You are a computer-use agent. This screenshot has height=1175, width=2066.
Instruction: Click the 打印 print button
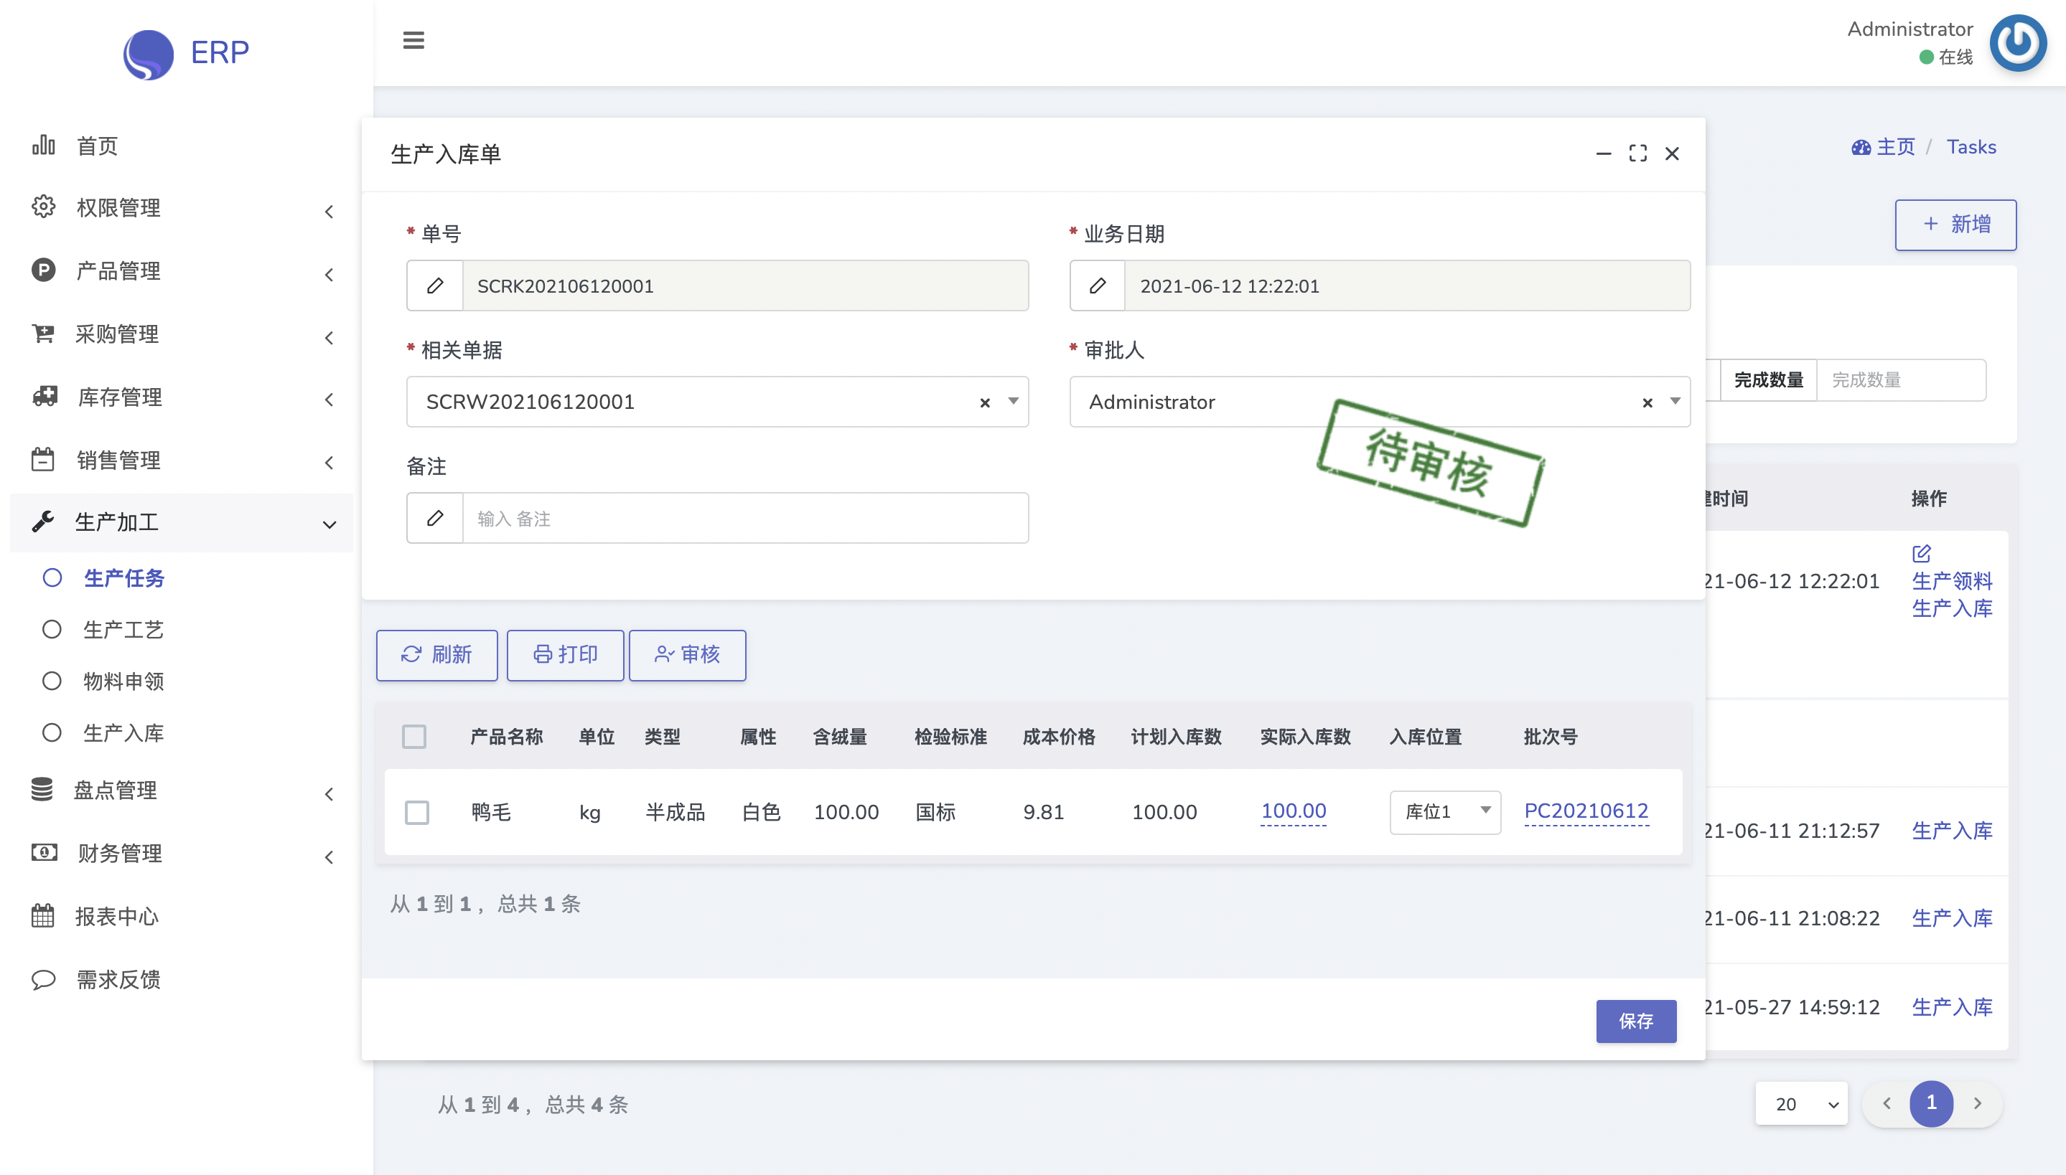[x=565, y=654]
